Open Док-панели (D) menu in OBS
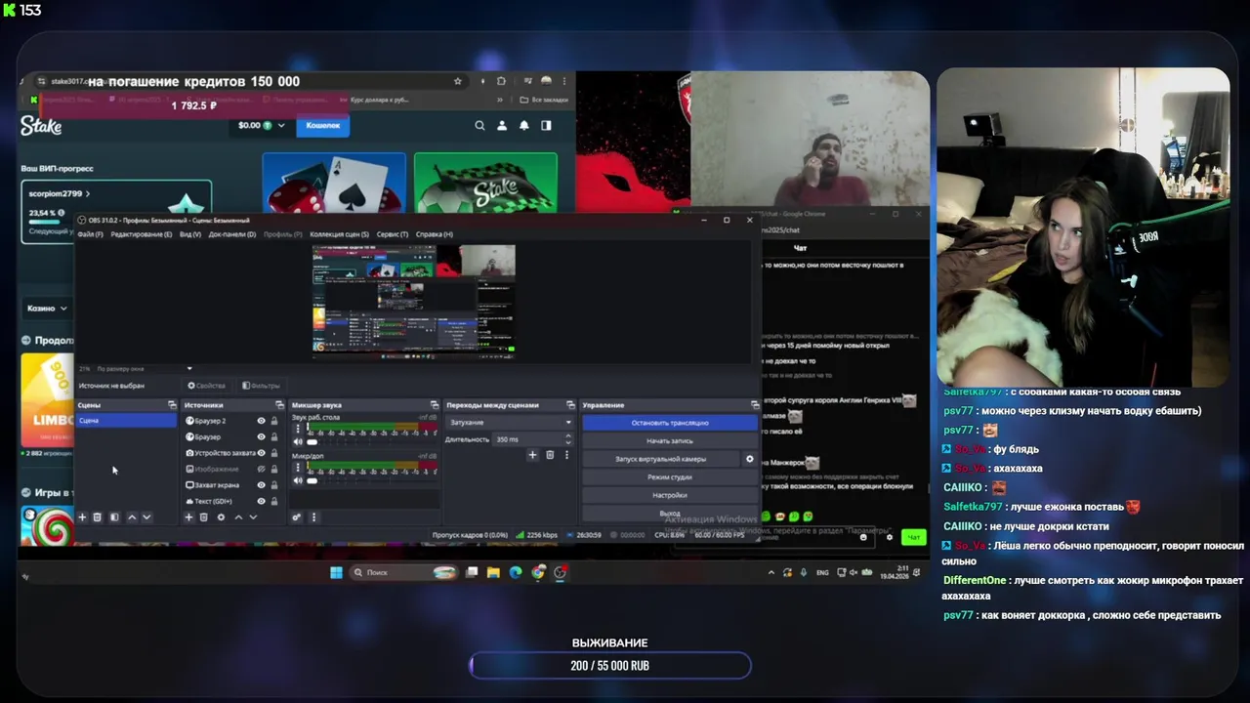The image size is (1250, 703). [232, 234]
